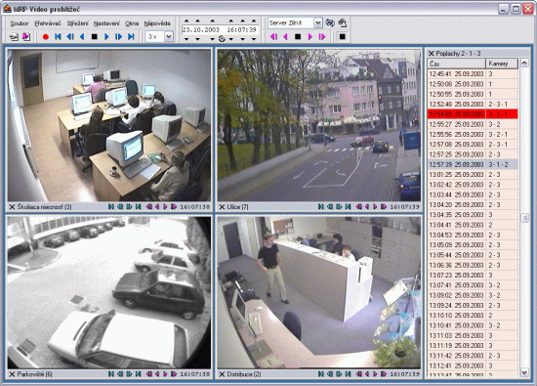Play forward with the blue play arrow

tap(106, 37)
